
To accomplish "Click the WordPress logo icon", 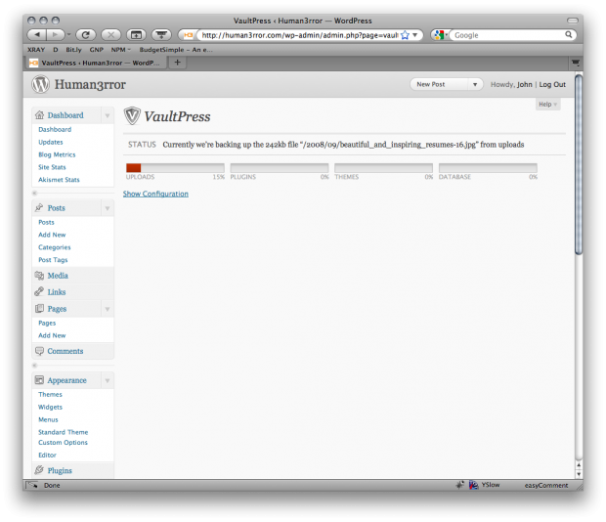I will (x=41, y=84).
